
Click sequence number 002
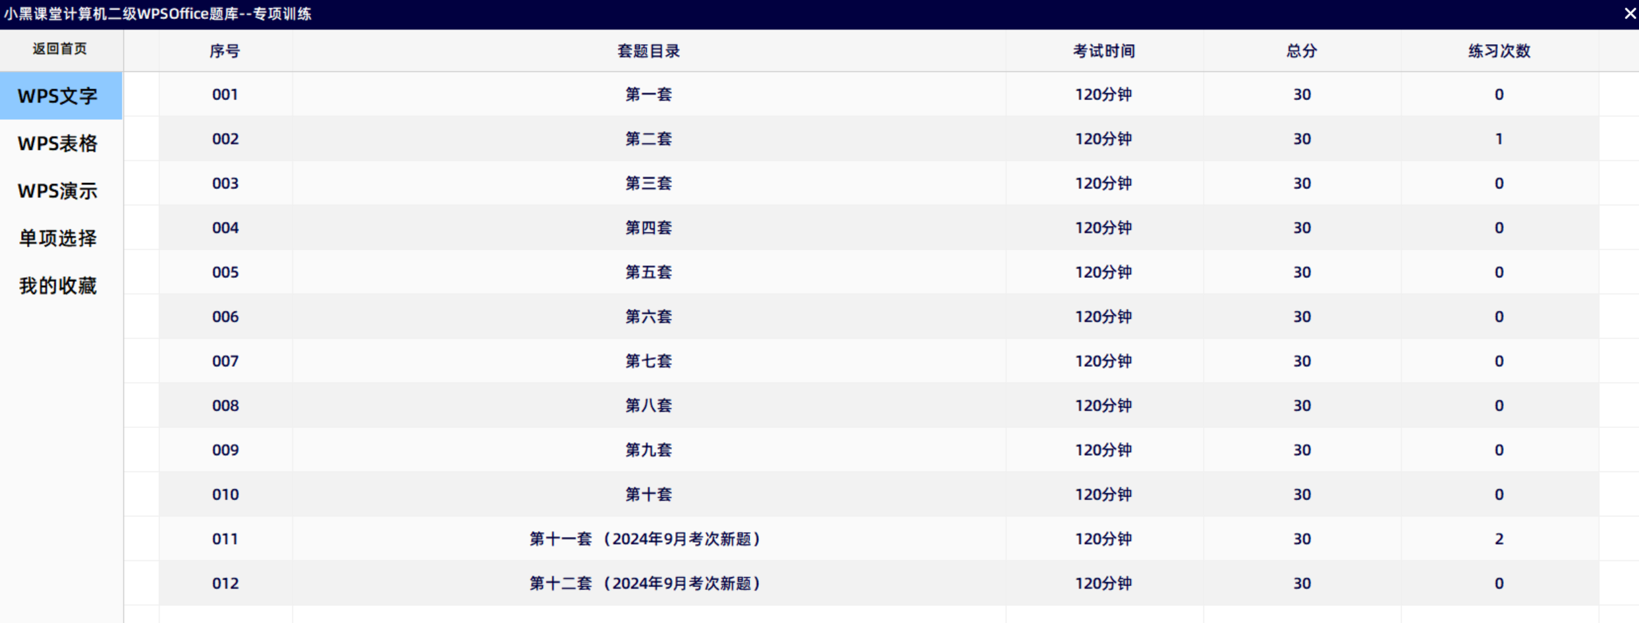point(225,139)
